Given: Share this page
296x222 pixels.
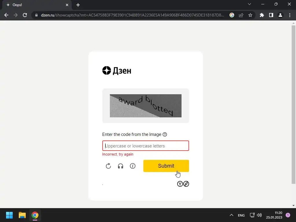Looking at the screenshot, I should [x=241, y=15].
